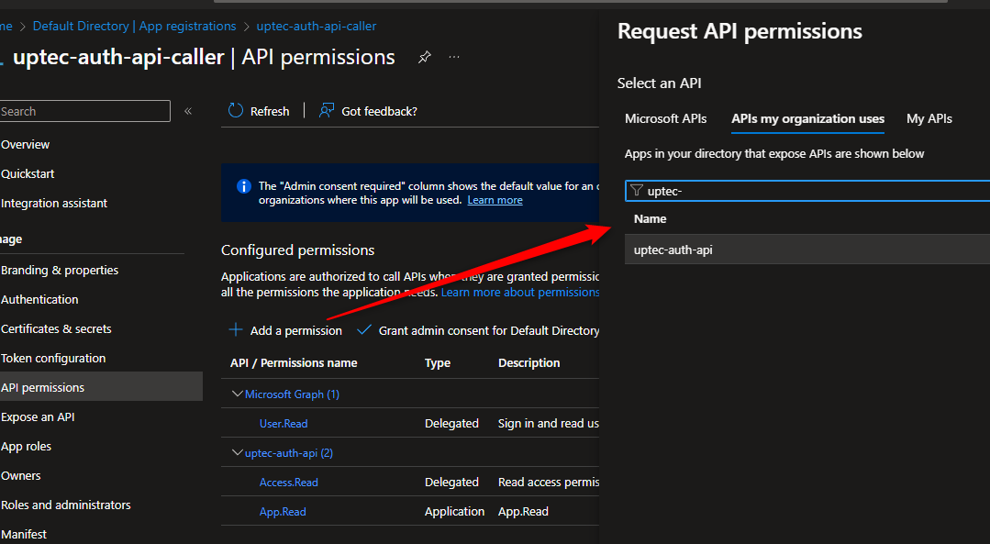Click the Access.Read permission link
The image size is (990, 544).
pos(289,483)
